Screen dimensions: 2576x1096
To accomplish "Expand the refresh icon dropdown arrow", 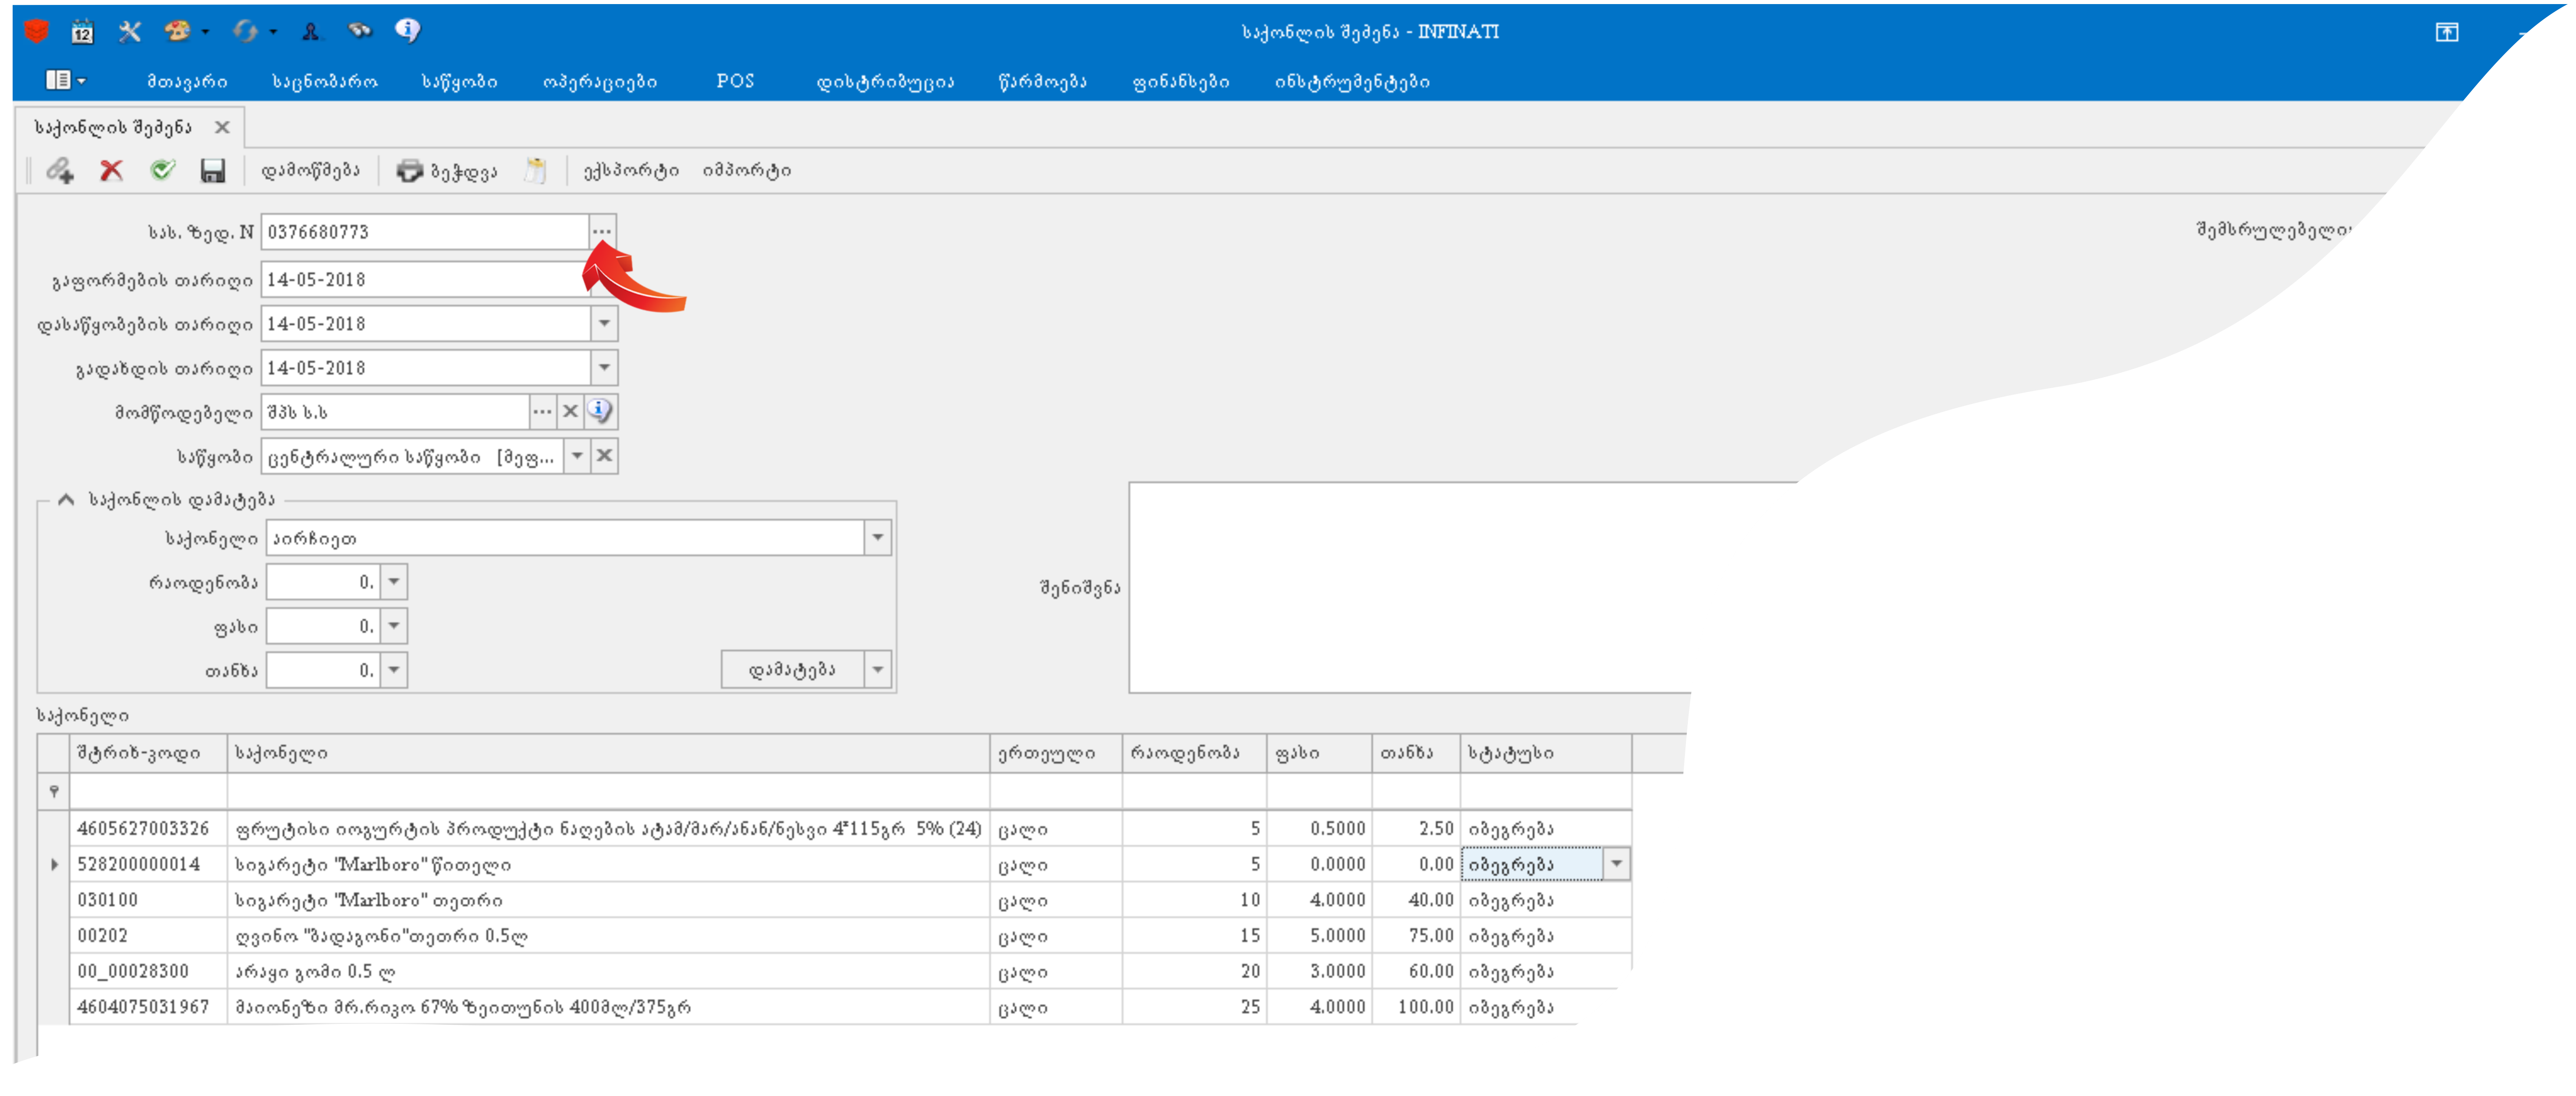I will click(x=273, y=32).
